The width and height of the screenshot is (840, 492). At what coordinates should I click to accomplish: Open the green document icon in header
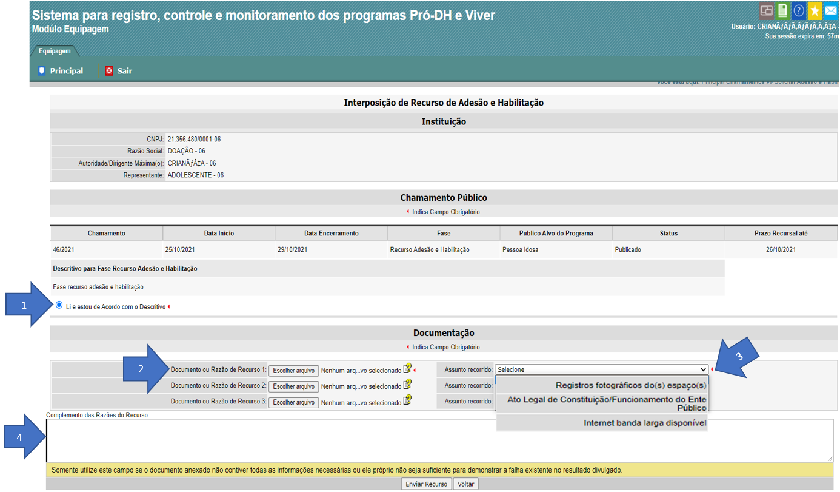point(783,11)
